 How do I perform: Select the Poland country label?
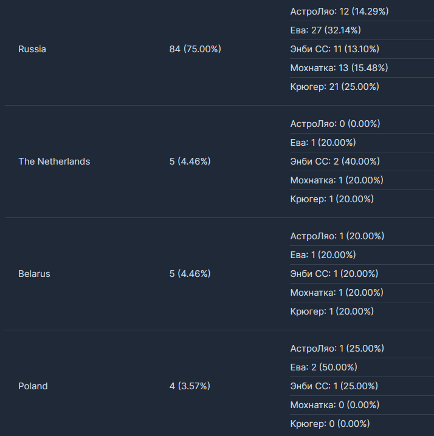(x=33, y=386)
